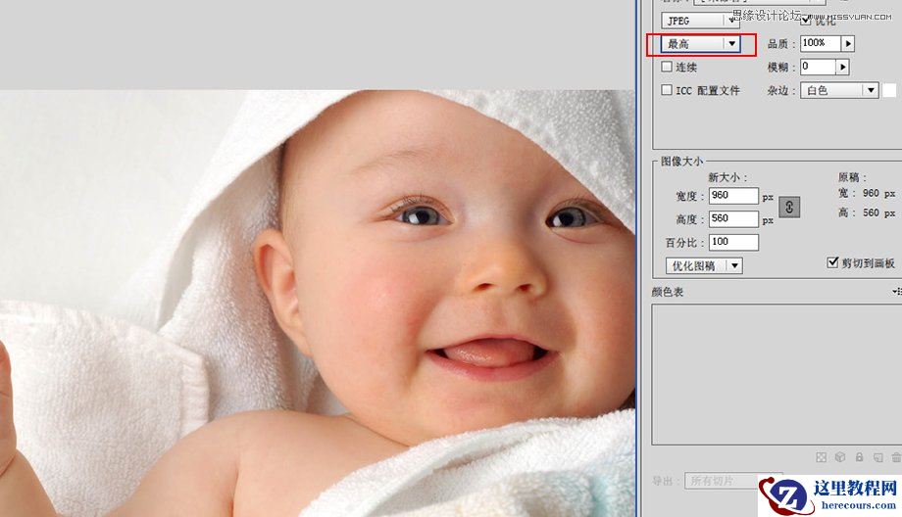Click the 品质 slider arrow button
902x517 pixels.
848,44
